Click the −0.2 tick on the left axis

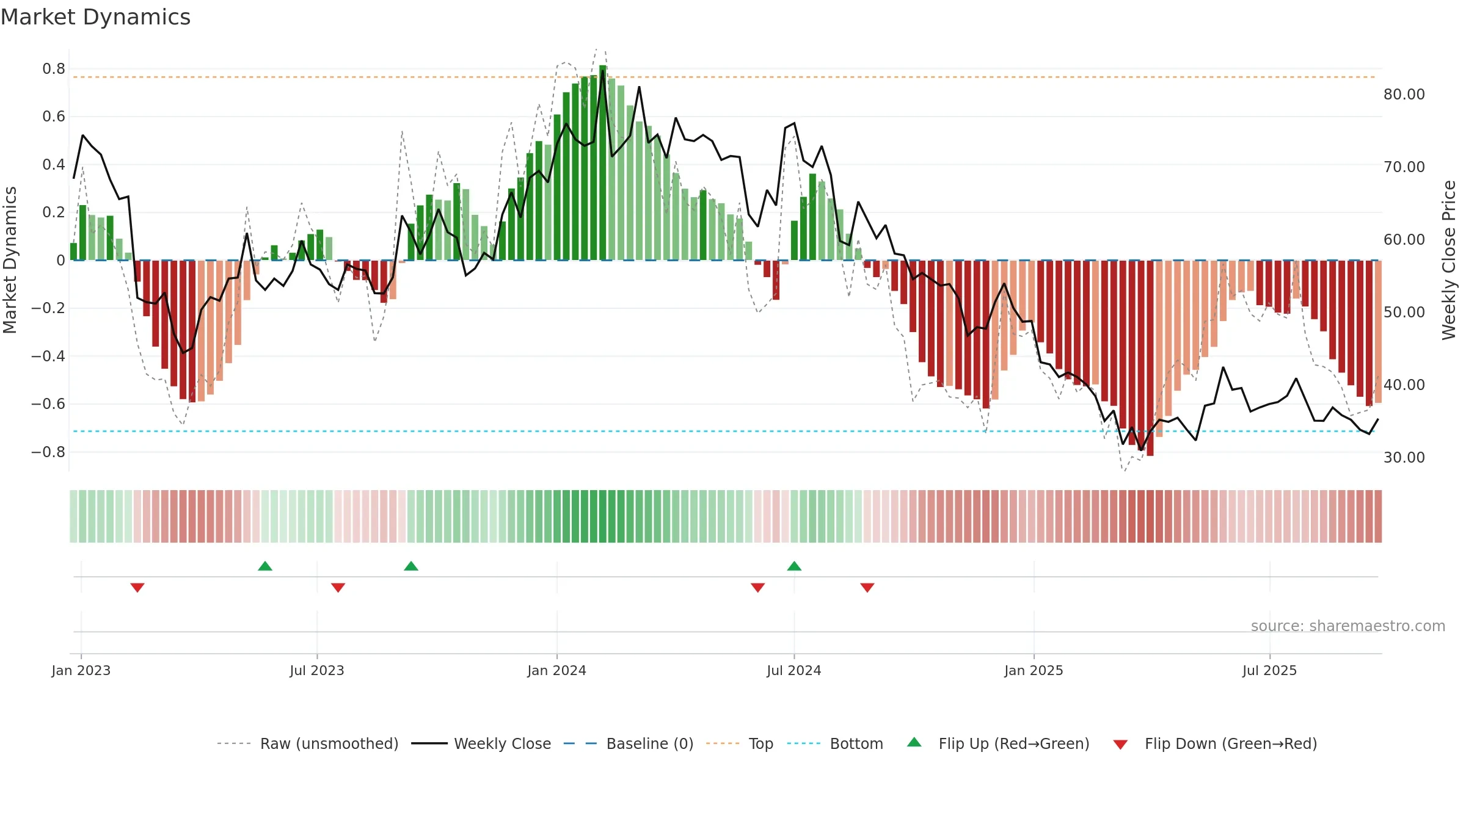point(48,308)
